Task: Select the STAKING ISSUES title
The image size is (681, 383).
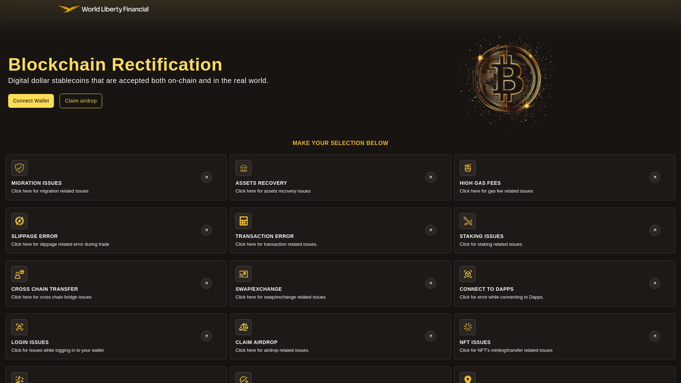Action: click(482, 236)
